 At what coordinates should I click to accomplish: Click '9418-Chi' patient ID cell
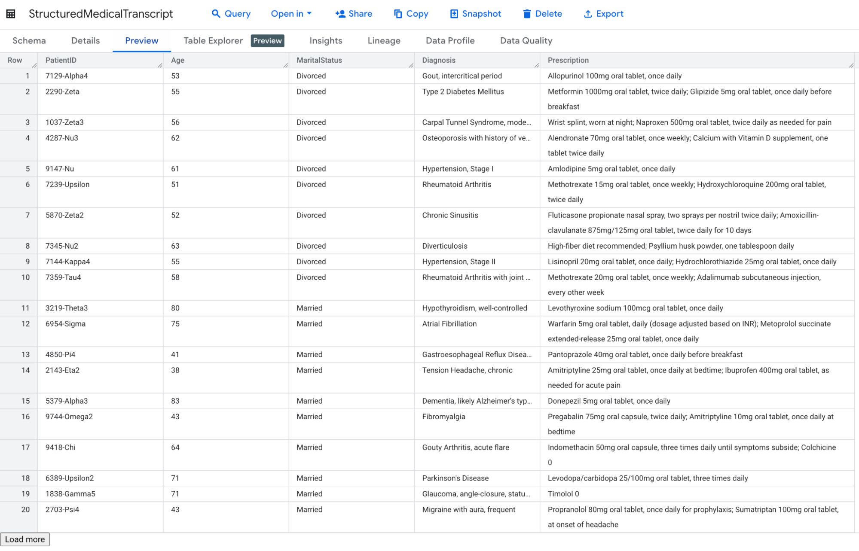tap(101, 455)
